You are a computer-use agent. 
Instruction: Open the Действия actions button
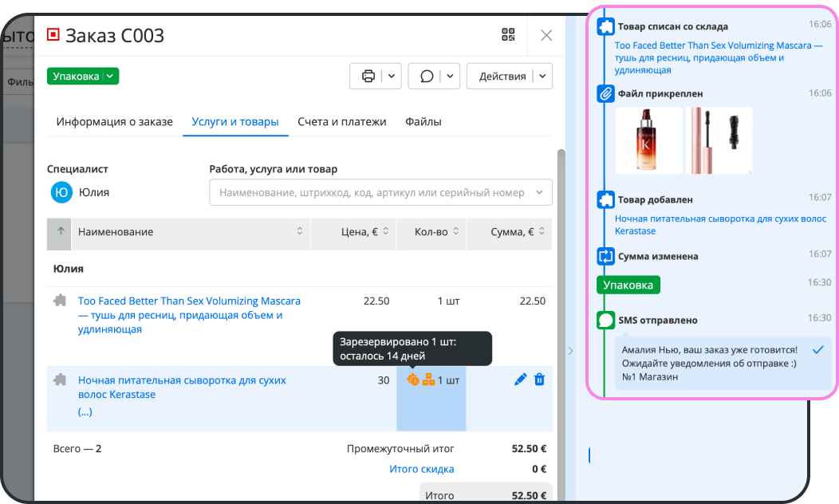tap(502, 76)
